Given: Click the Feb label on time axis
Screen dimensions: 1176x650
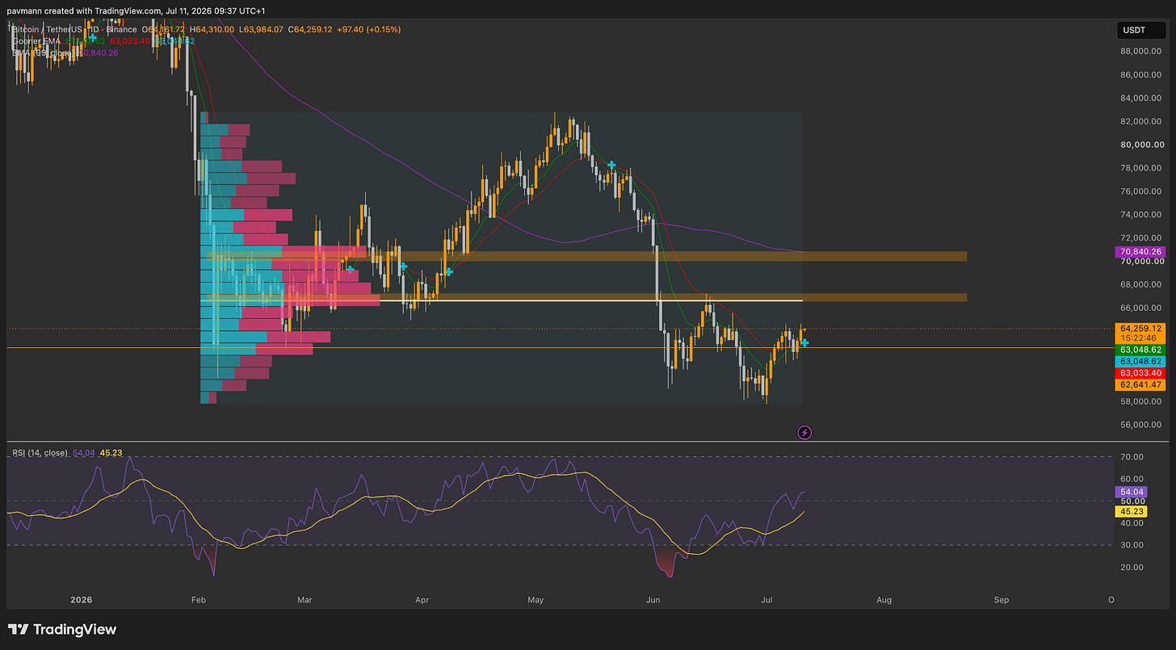Looking at the screenshot, I should point(200,600).
